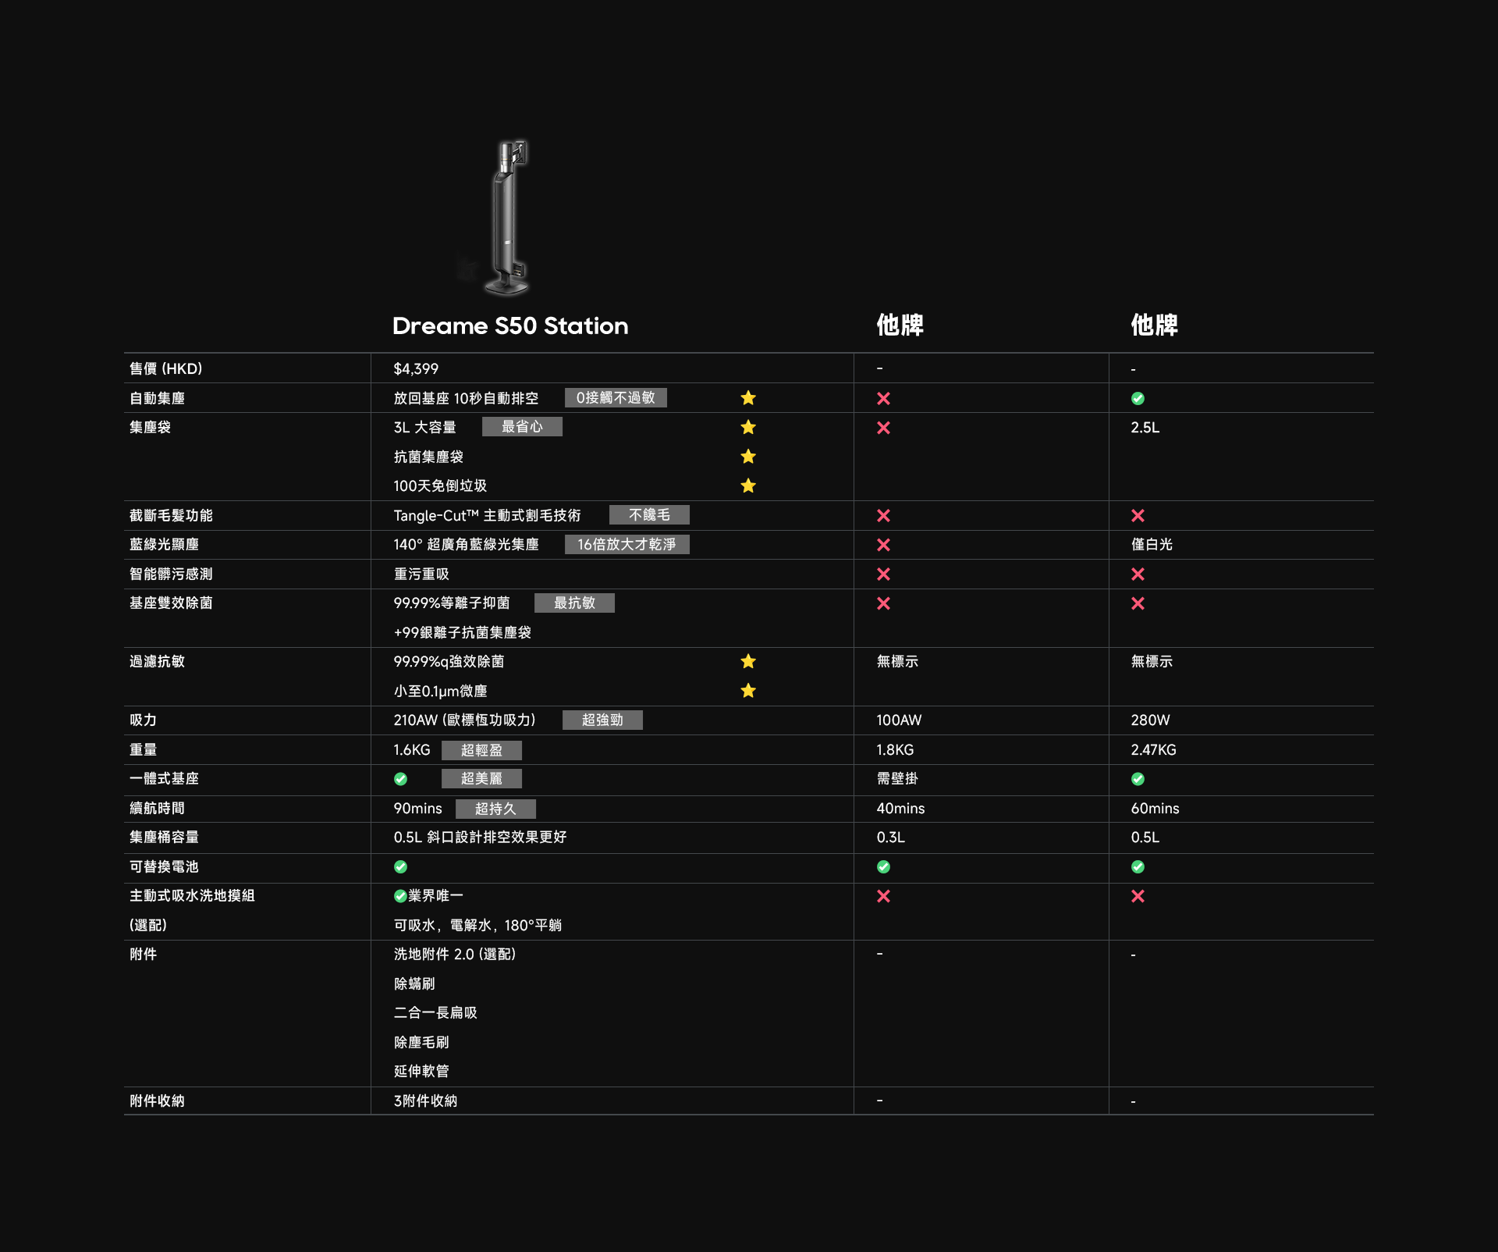Click the green check for 一體式基座 Dreame column

400,779
